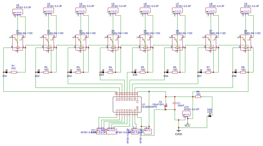Screen dimensions: 263x146
Task: Select the U11 three-pin input connector
Action: pyautogui.click(x=101, y=132)
